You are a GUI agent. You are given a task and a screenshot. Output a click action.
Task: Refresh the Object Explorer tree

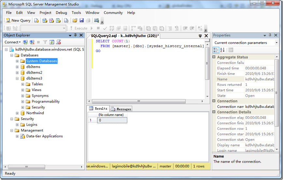52,42
